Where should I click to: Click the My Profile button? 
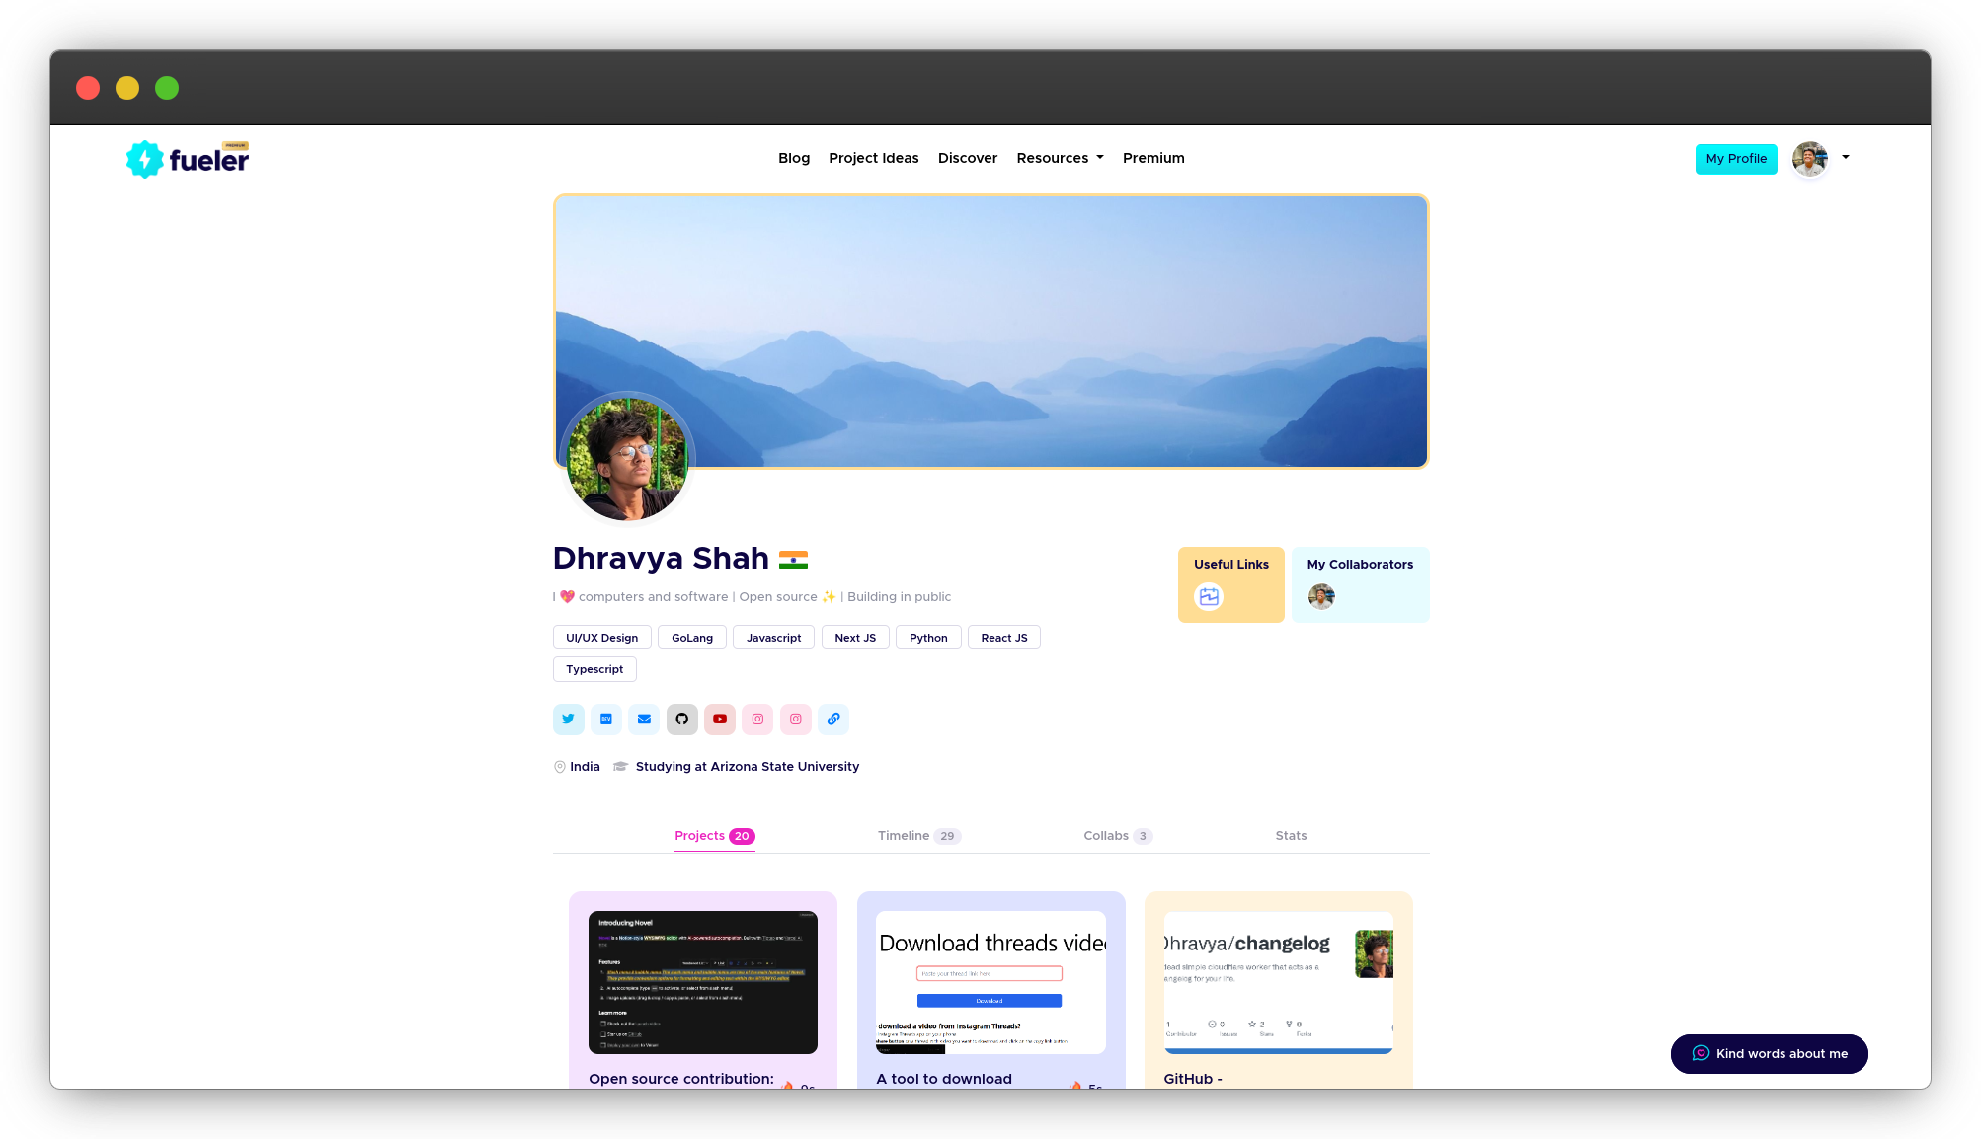point(1736,159)
